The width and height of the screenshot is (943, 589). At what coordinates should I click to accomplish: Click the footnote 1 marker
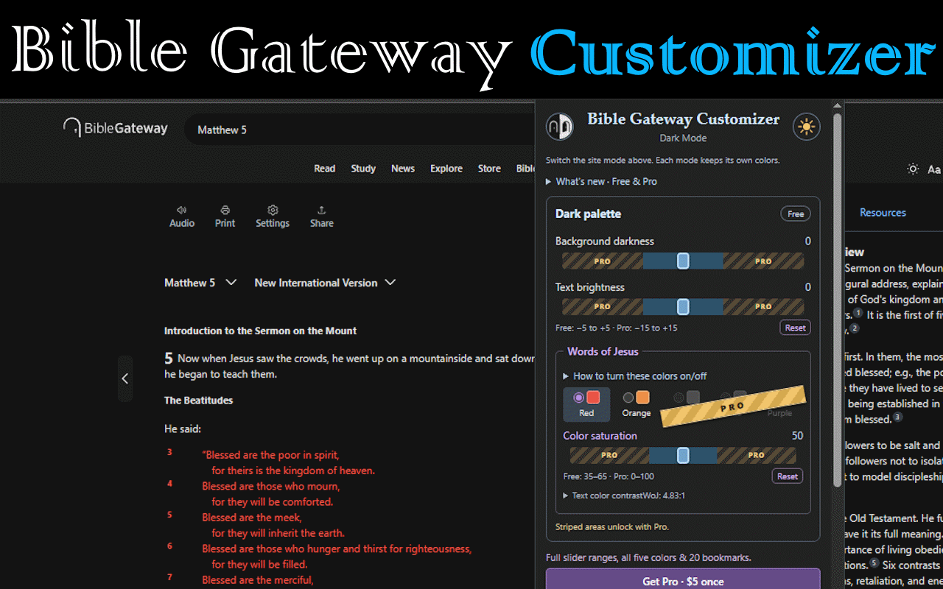(x=859, y=313)
